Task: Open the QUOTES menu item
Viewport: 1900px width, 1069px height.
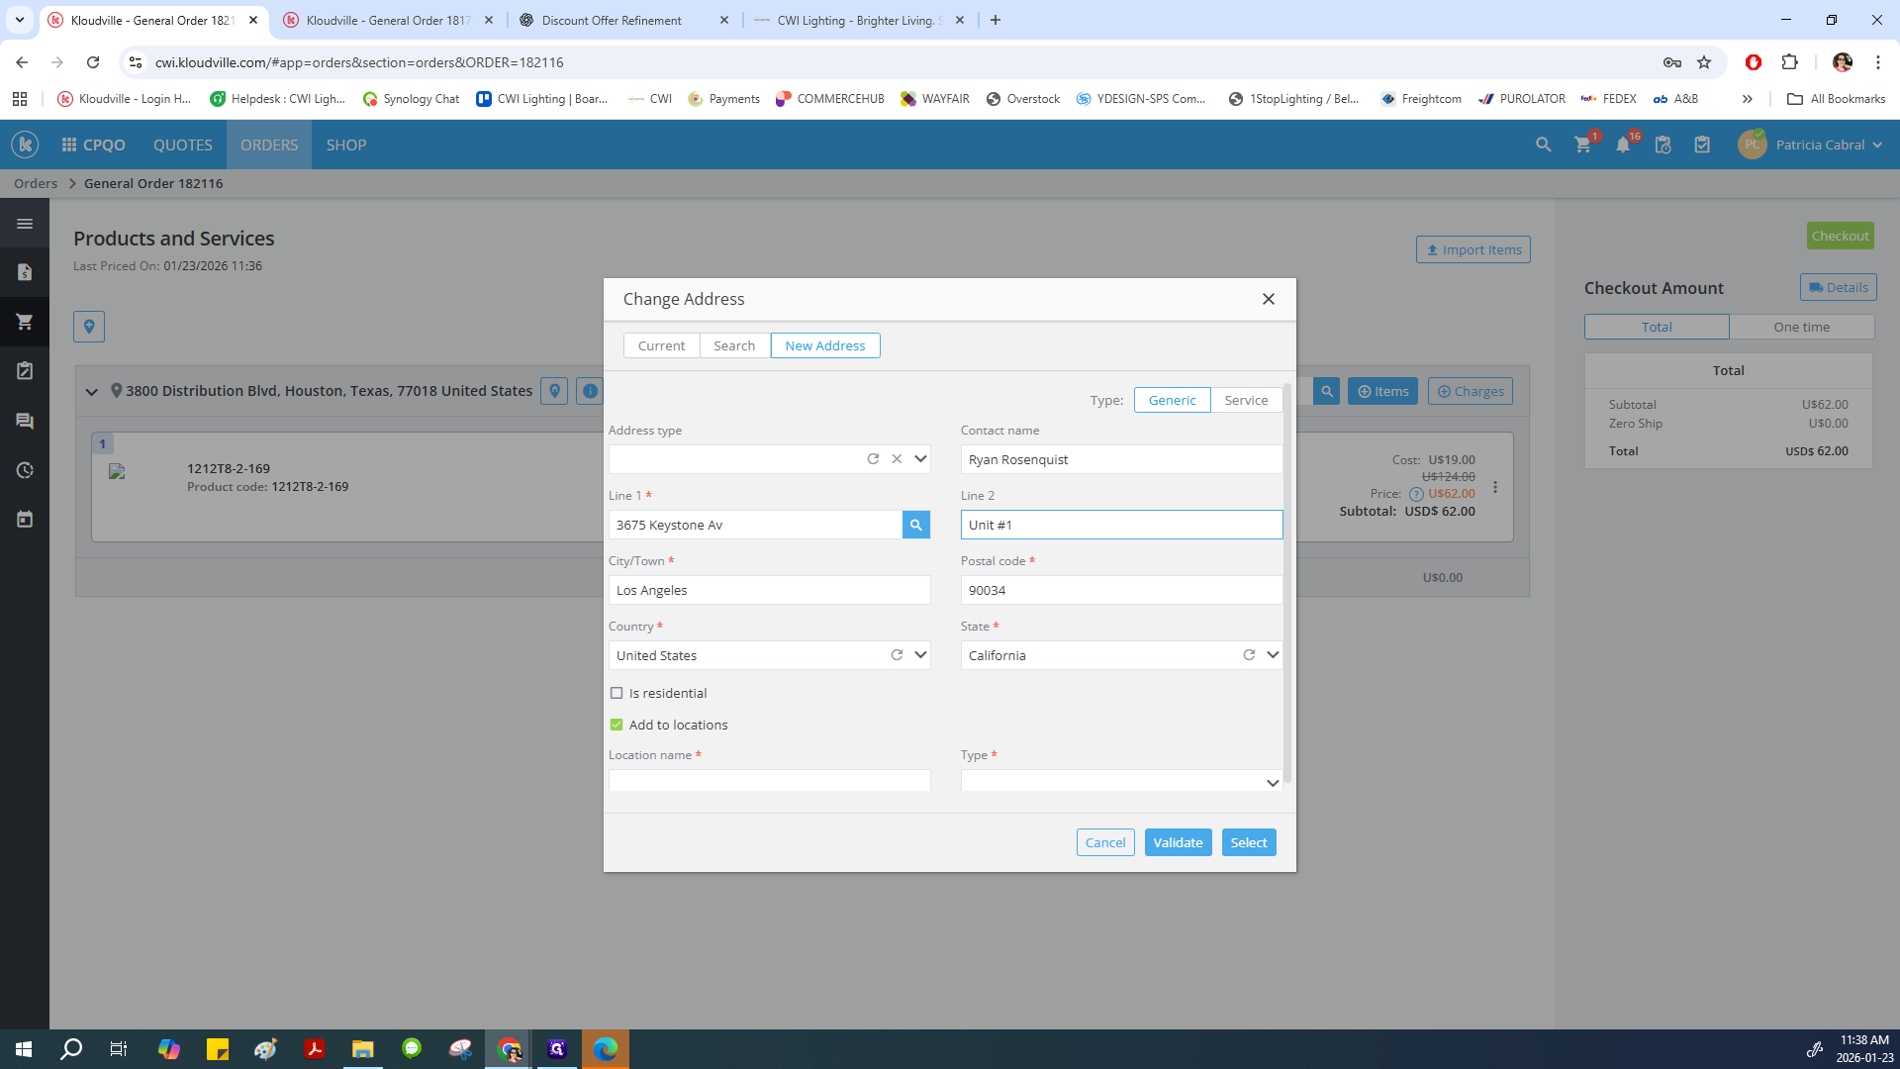Action: pos(182,145)
